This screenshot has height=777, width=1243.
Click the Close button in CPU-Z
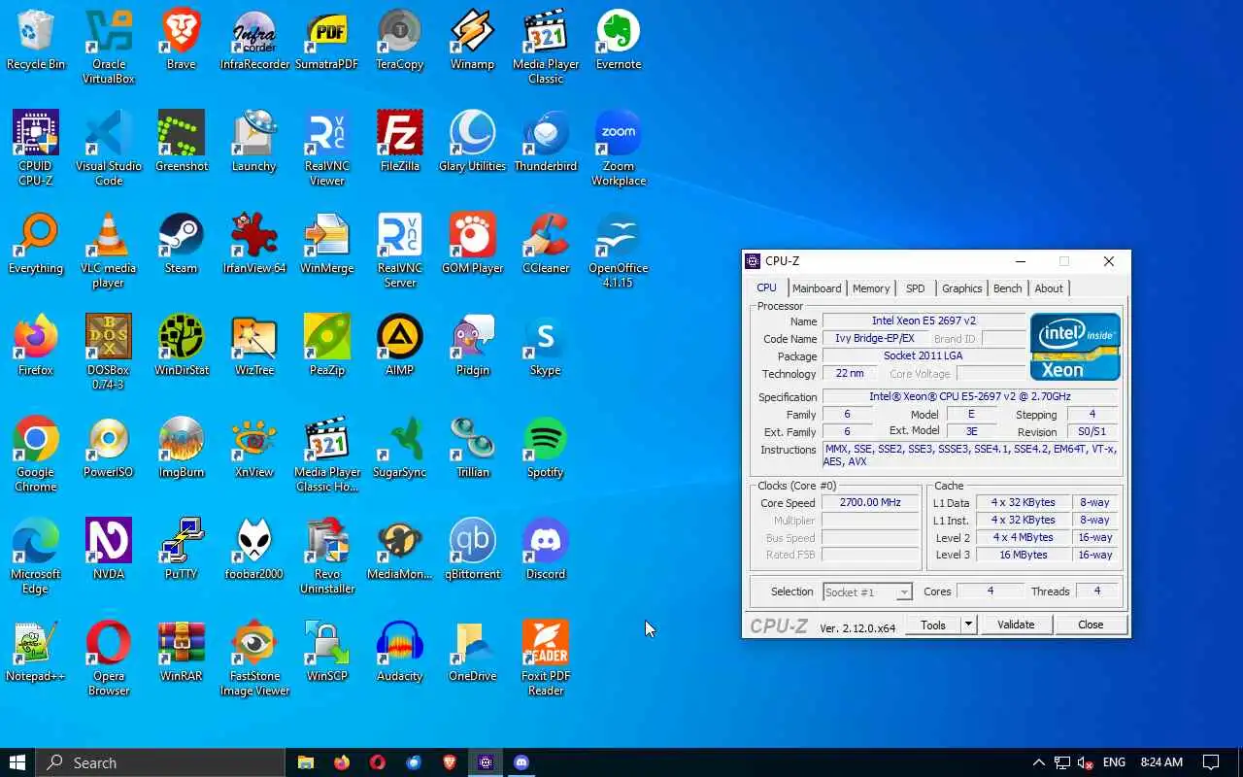[x=1091, y=625]
